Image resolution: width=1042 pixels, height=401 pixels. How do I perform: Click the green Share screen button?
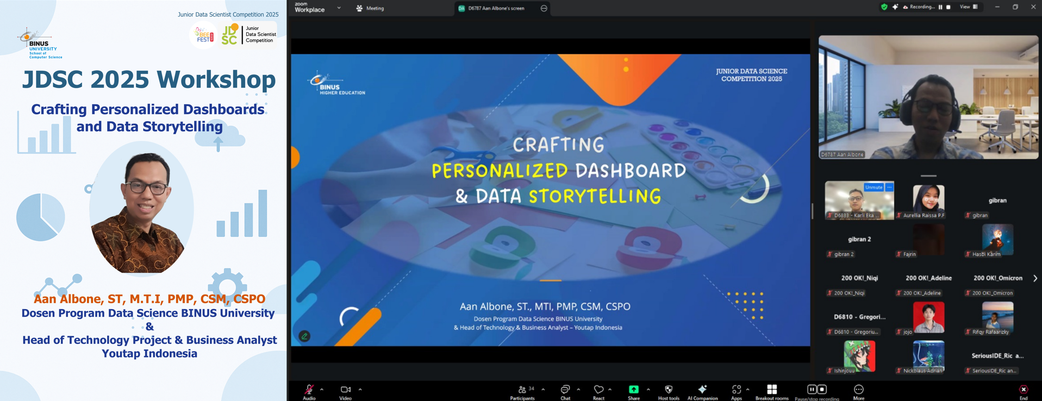(x=634, y=390)
